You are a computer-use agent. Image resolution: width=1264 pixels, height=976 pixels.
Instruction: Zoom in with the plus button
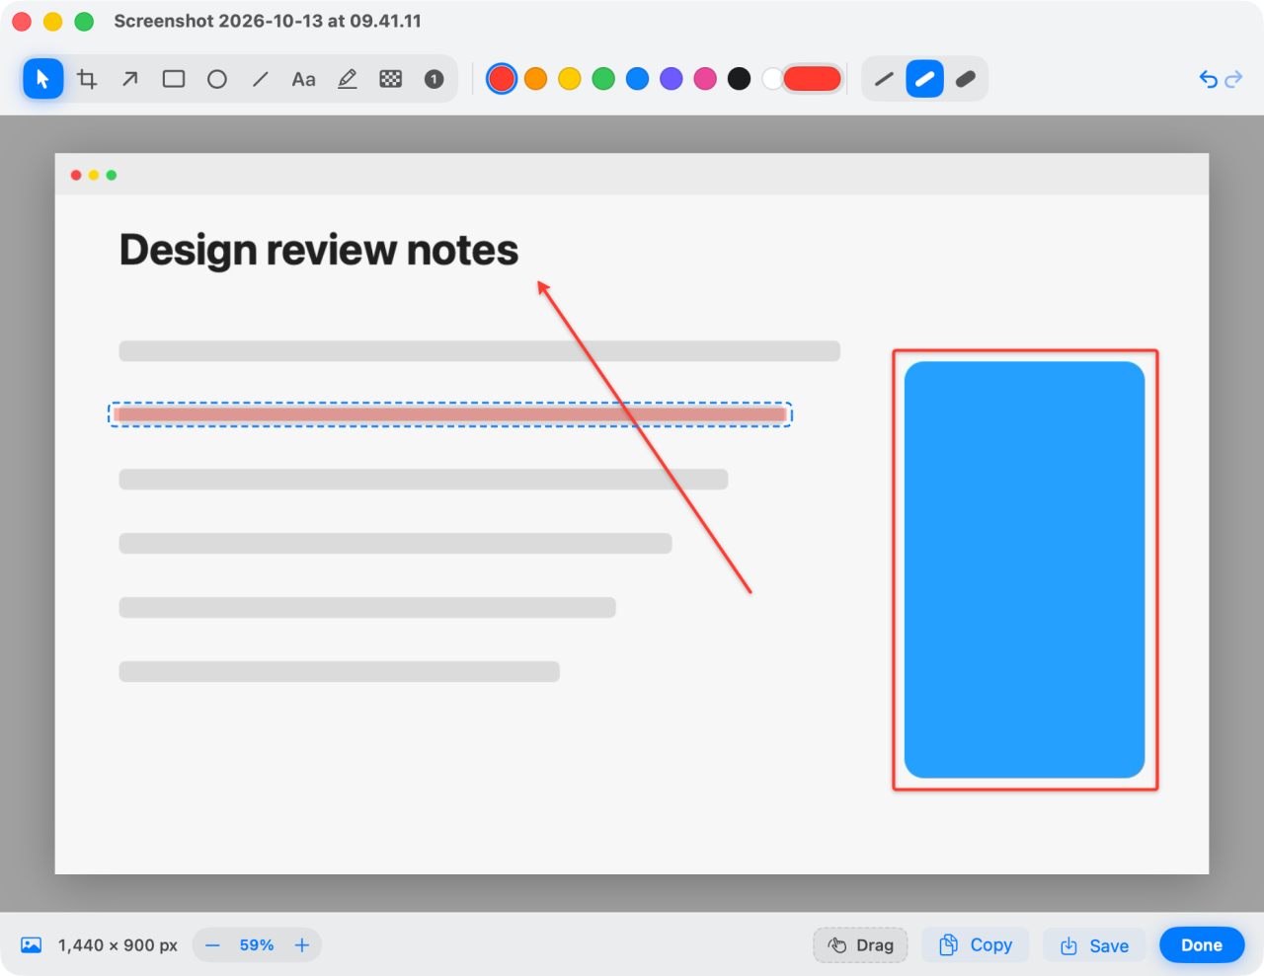pyautogui.click(x=302, y=945)
